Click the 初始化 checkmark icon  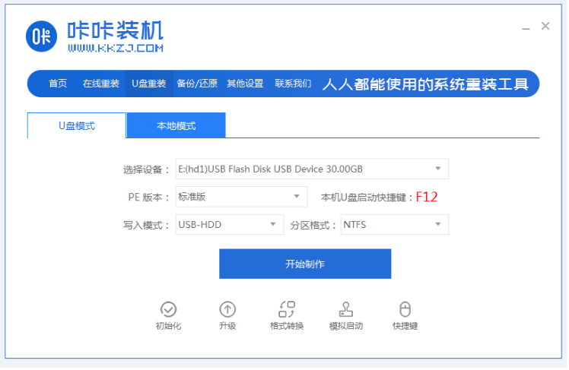tap(169, 310)
